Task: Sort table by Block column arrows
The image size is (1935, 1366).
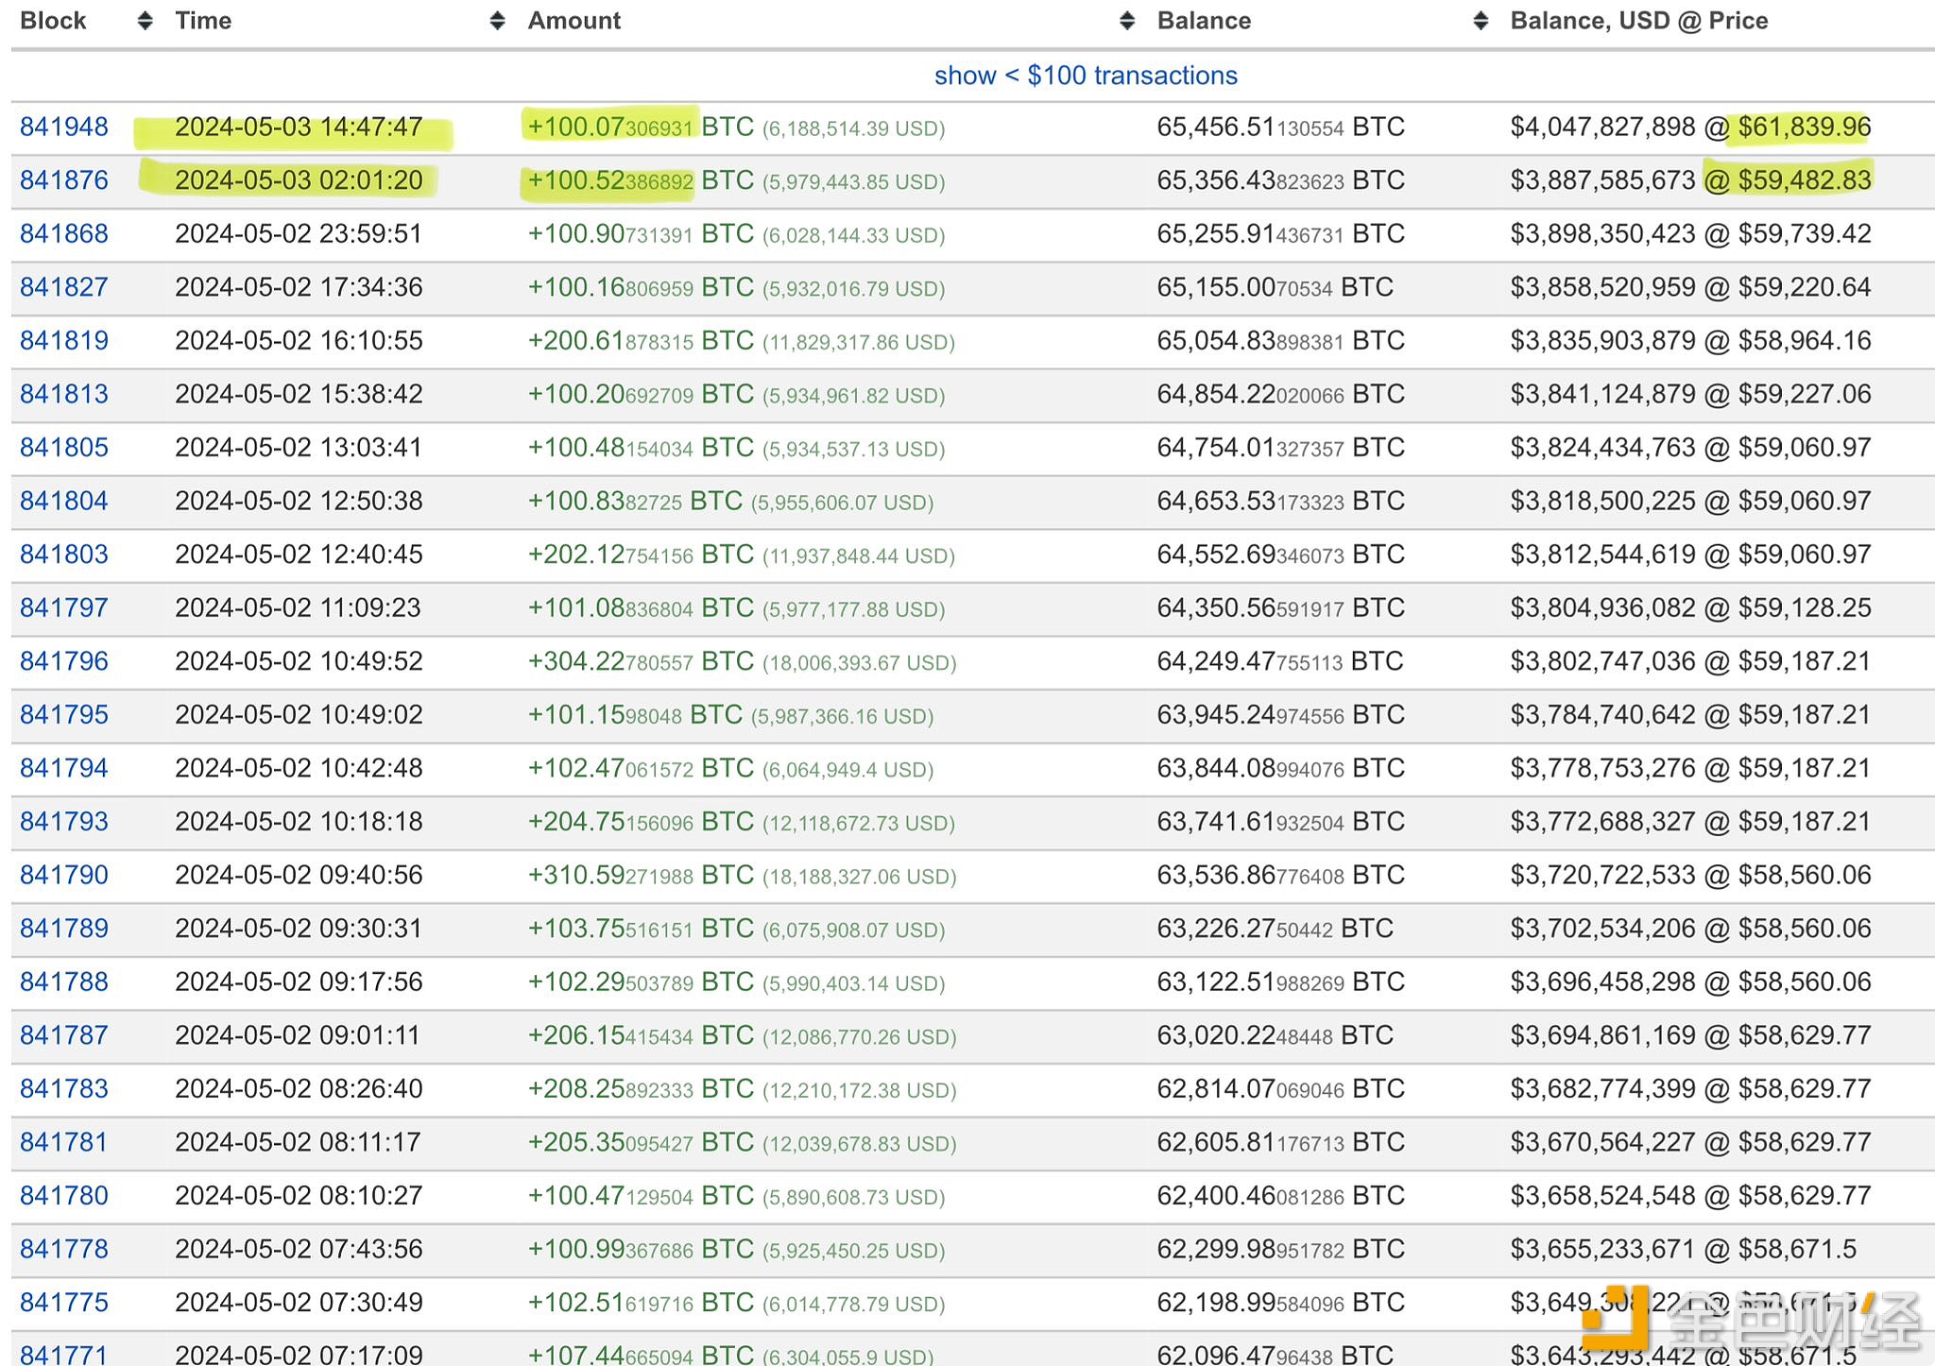Action: [x=145, y=21]
